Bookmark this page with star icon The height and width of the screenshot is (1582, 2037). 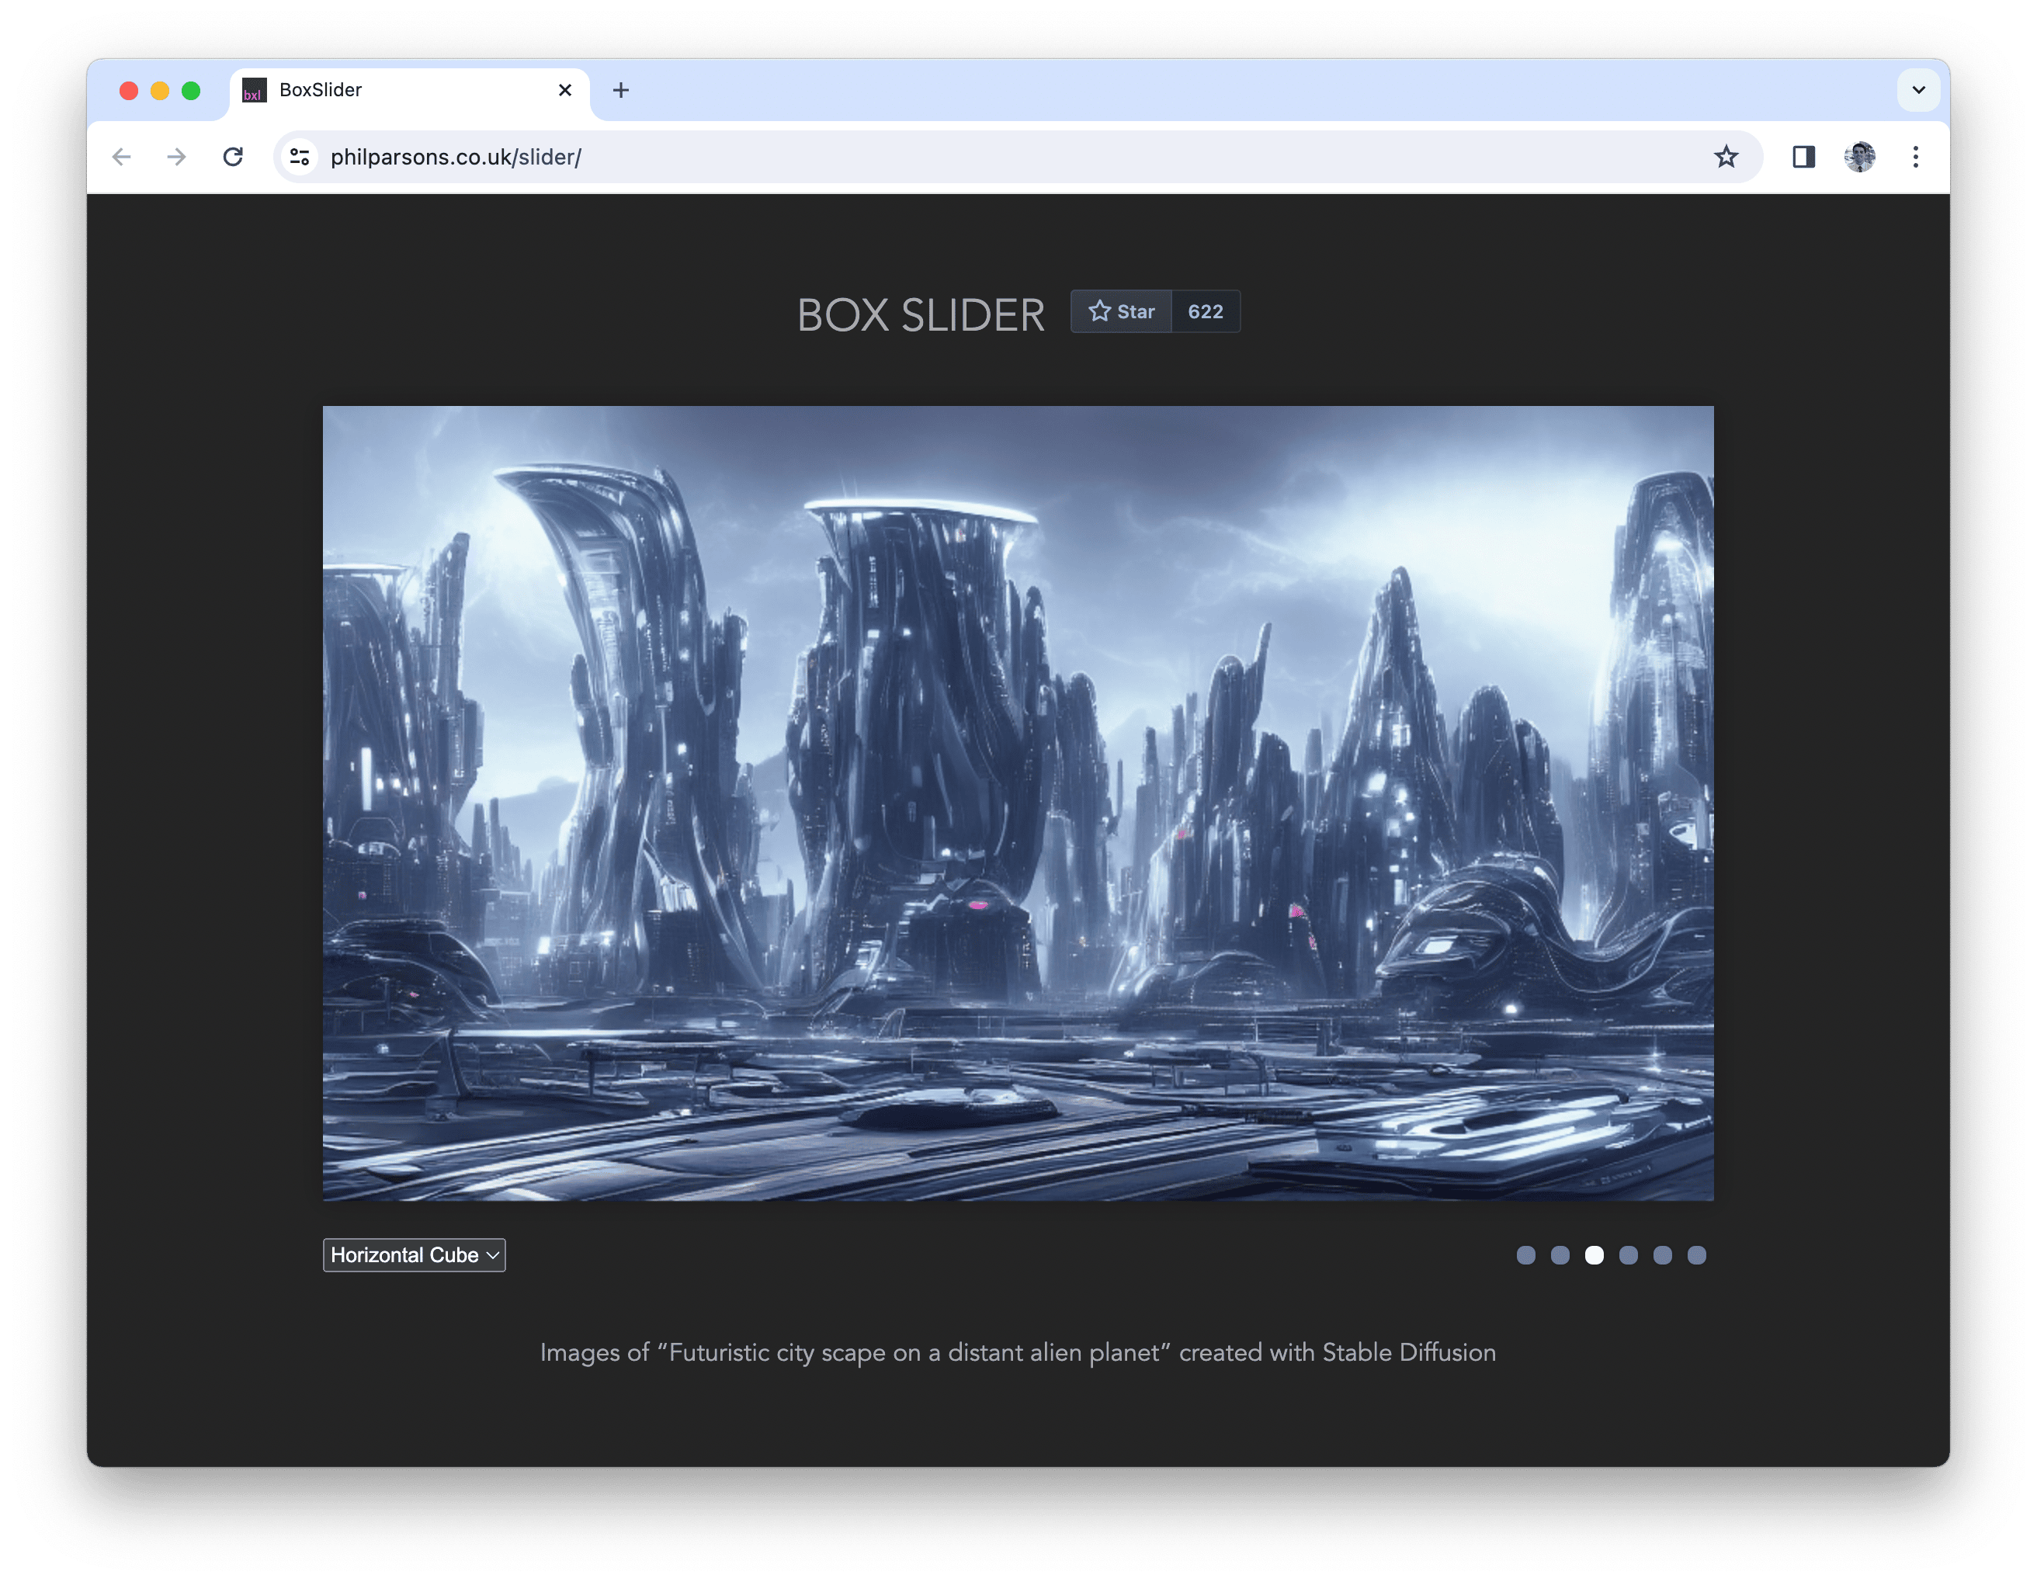(x=1726, y=157)
